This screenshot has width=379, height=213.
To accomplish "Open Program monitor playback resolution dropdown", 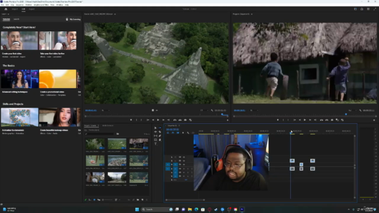I will coord(352,111).
